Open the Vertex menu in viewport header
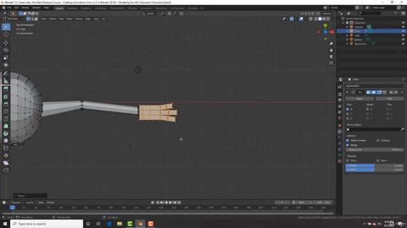This screenshot has width=407, height=228. (79, 19)
